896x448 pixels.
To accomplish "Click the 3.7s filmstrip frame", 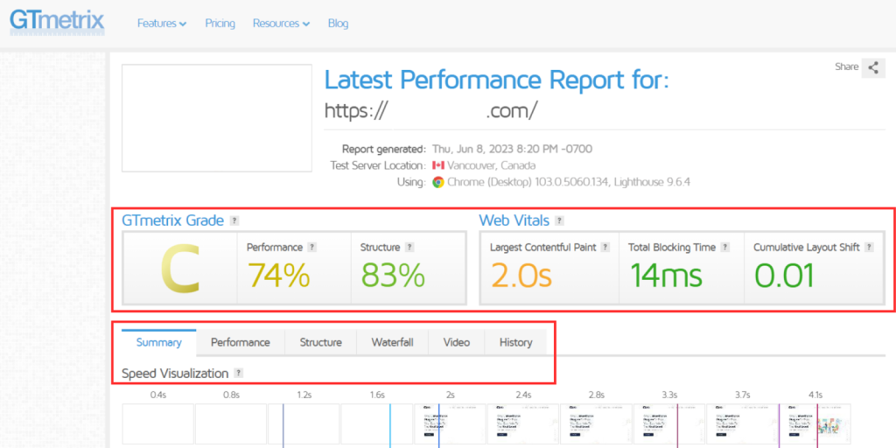I will click(x=742, y=424).
